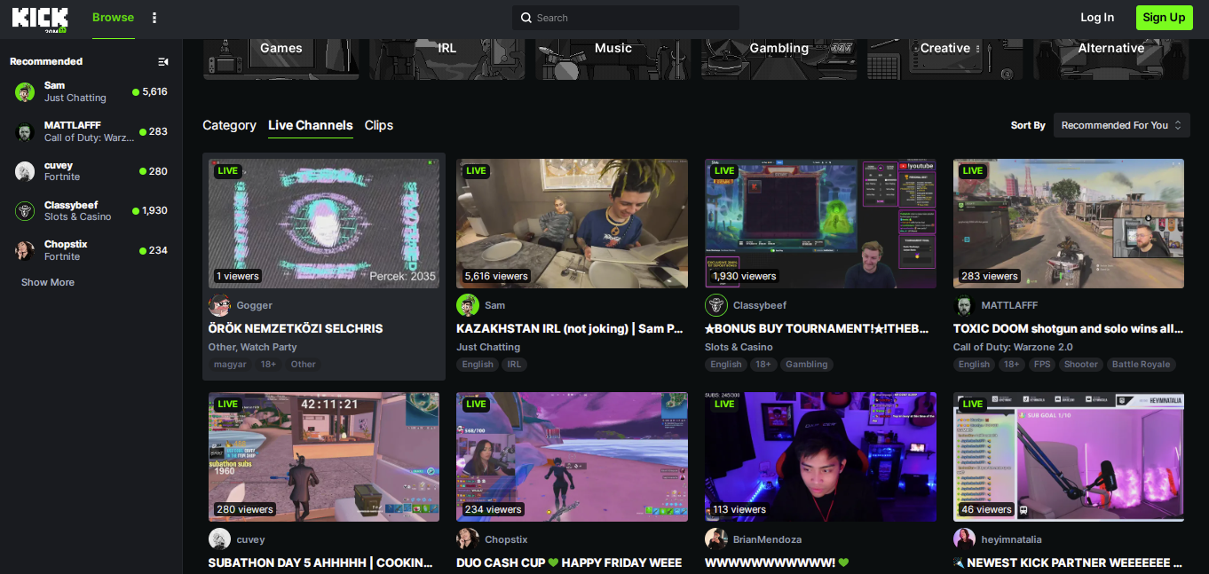Image resolution: width=1209 pixels, height=574 pixels.
Task: Click Classybeef's avatar in sidebar
Action: point(25,210)
